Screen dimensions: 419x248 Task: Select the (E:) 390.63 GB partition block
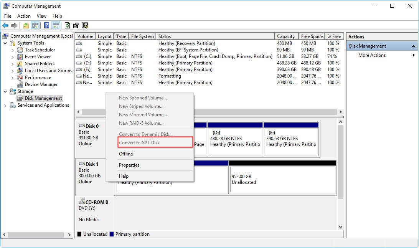tap(291, 139)
